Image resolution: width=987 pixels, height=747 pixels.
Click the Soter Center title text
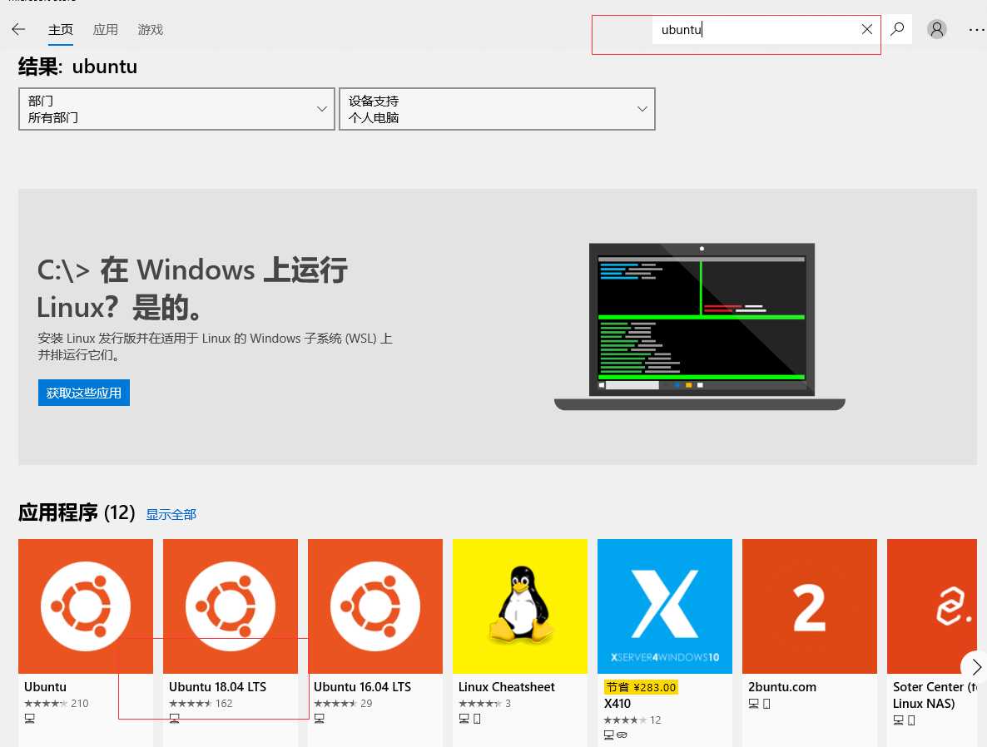pyautogui.click(x=935, y=695)
